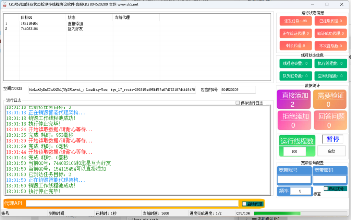Click the 代理API orange label
The width and height of the screenshot is (351, 220).
pos(13,203)
